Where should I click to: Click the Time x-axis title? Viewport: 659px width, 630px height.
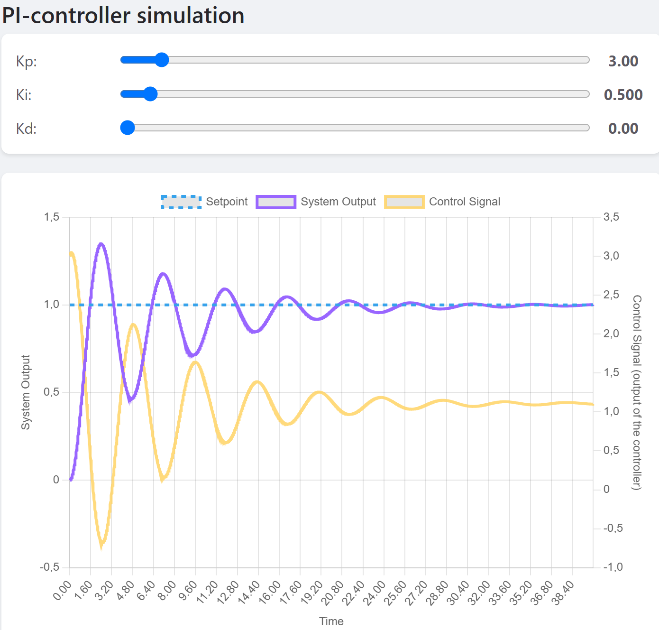point(331,621)
